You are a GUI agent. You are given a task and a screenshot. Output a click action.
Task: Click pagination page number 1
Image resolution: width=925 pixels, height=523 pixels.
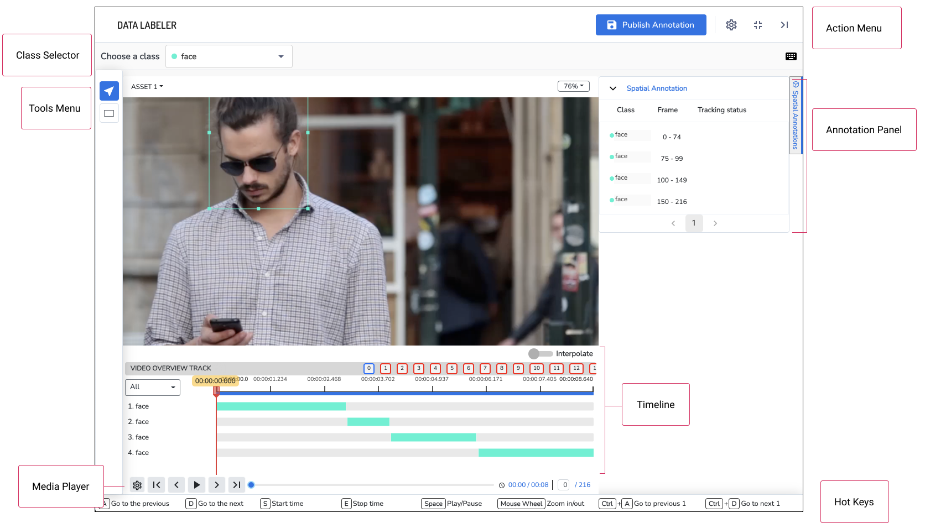[694, 223]
